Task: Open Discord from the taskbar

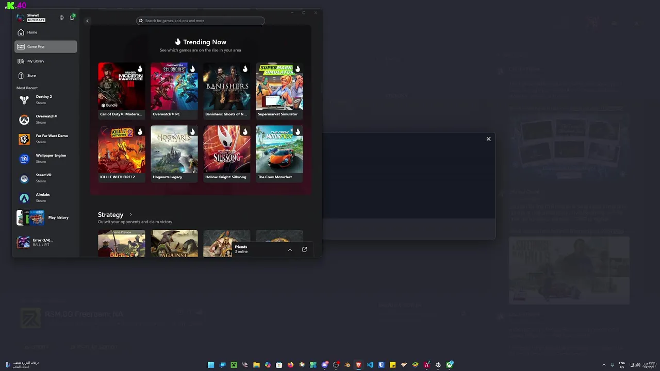Action: coord(324,365)
